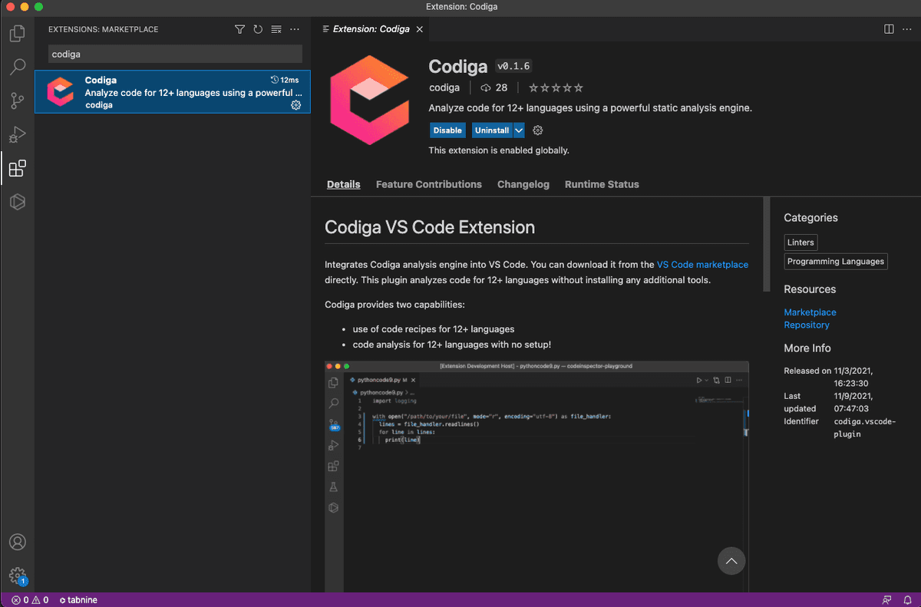Open Codiga extension settings gear
The width and height of the screenshot is (921, 607).
tap(538, 130)
